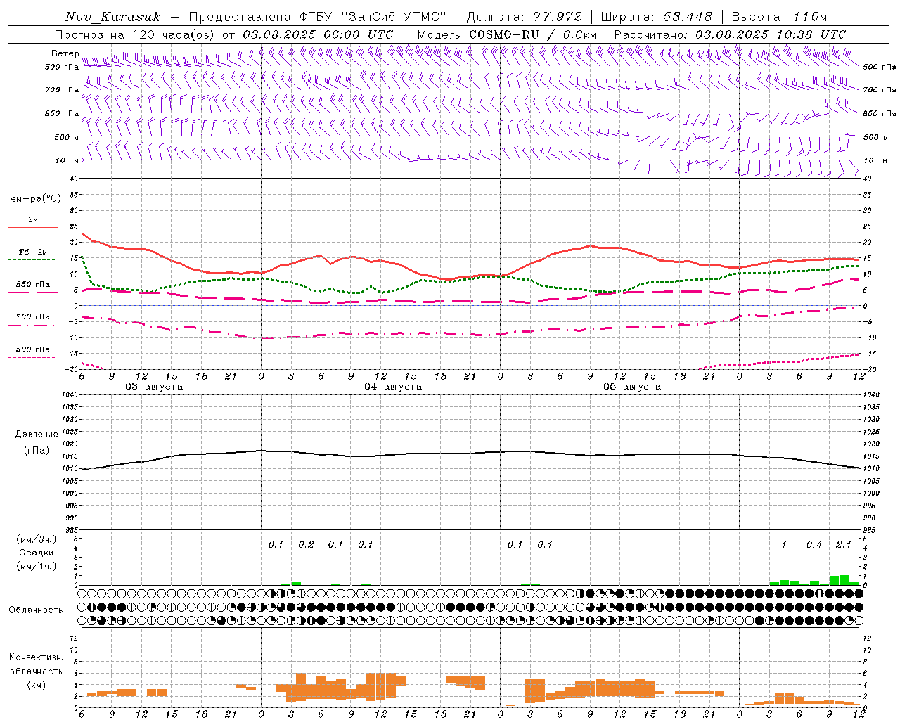Image resolution: width=900 pixels, height=720 pixels.
Task: Click the 'Облачность' cloudiness label
Action: [36, 610]
